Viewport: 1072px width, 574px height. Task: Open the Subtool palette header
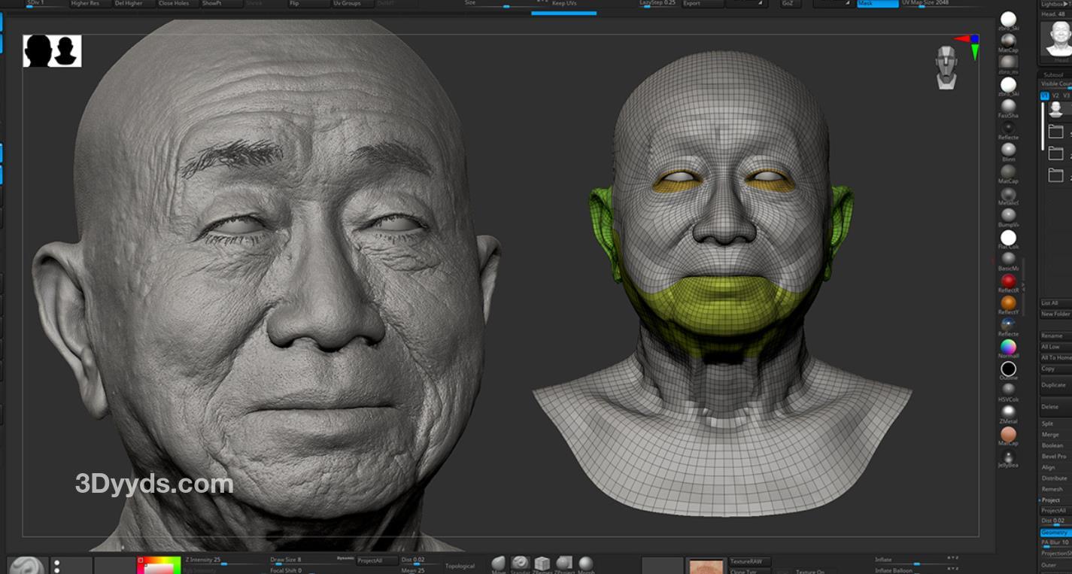point(1054,74)
